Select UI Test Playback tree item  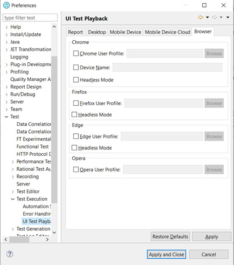pos(36,221)
